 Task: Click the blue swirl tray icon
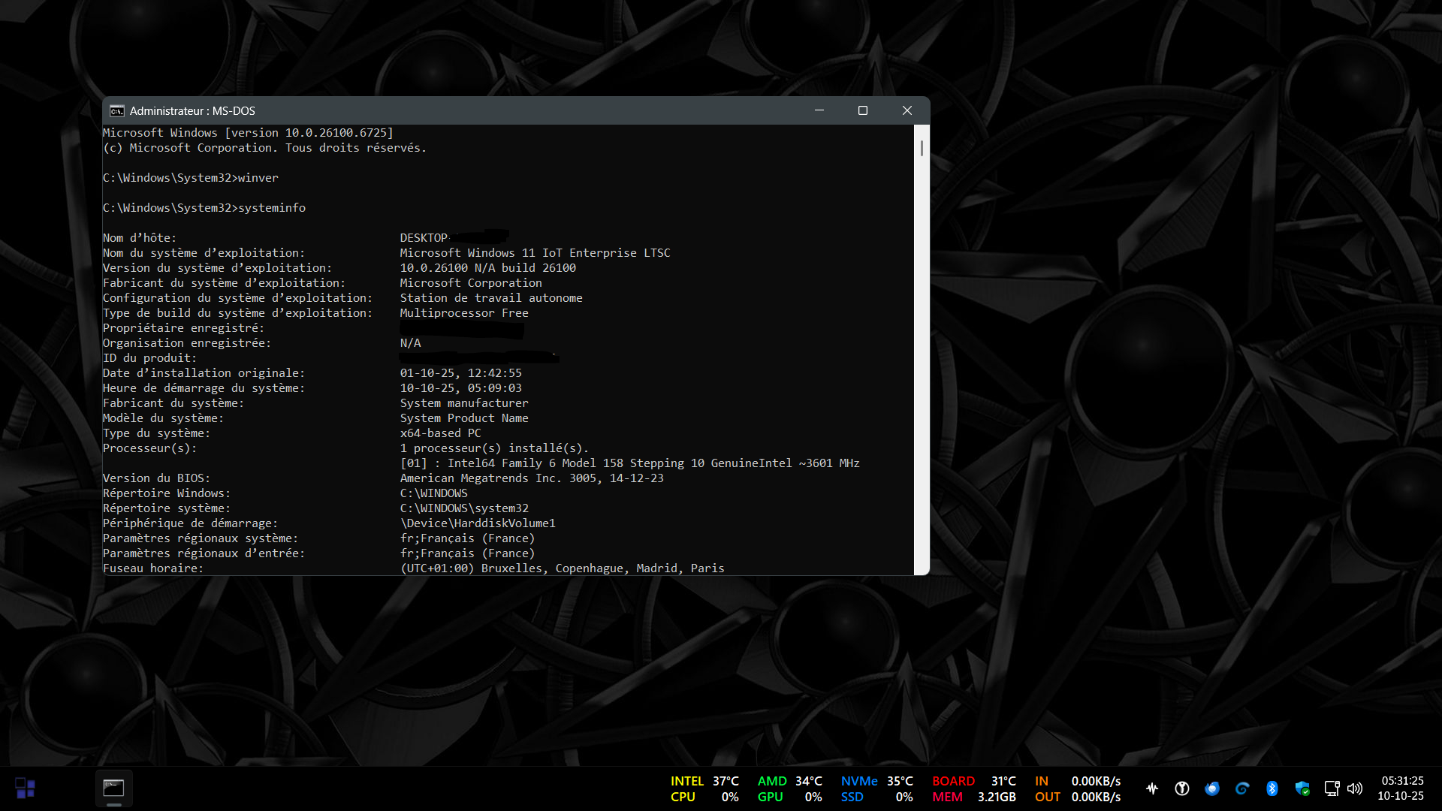pyautogui.click(x=1242, y=788)
